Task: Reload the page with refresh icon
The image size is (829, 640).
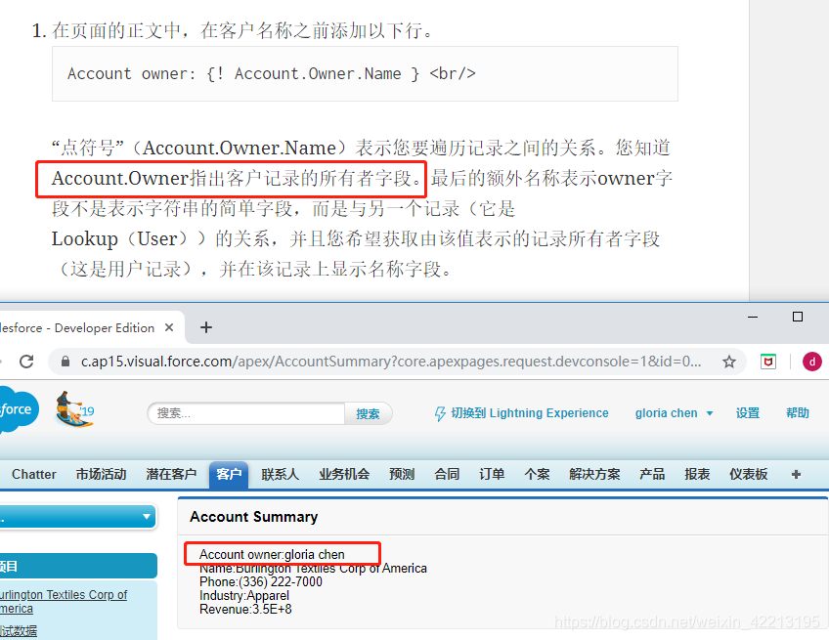Action: (x=26, y=362)
